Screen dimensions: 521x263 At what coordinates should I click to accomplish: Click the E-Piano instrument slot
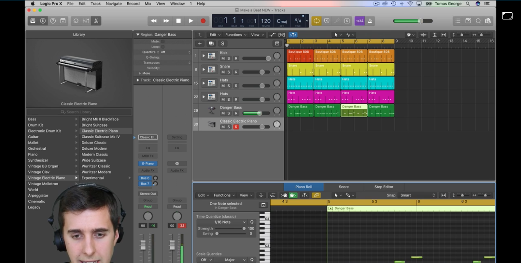point(148,164)
